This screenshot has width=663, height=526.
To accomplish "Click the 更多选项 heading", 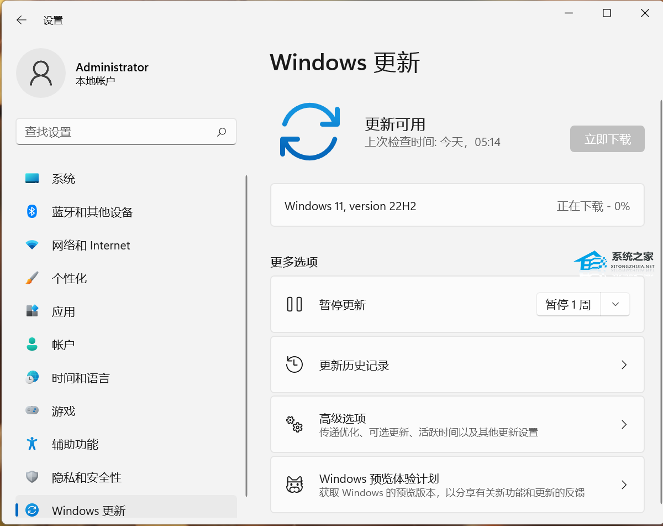I will 294,262.
